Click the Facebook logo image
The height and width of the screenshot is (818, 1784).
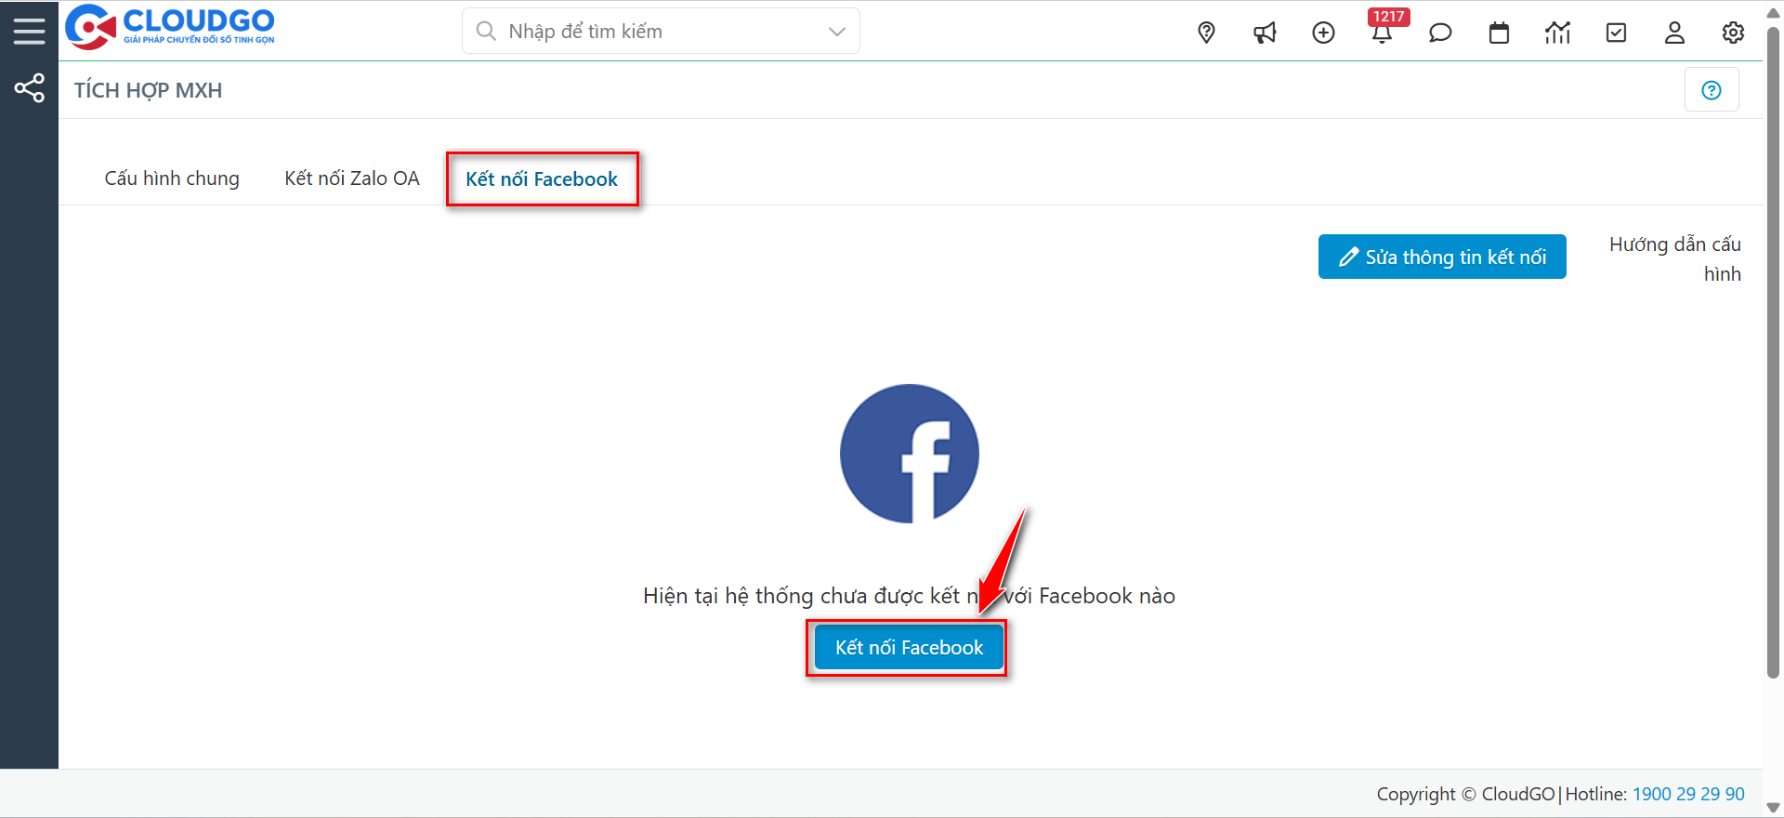(910, 454)
